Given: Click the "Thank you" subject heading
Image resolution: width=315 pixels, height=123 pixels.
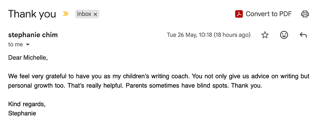Looking at the screenshot, I should point(32,14).
